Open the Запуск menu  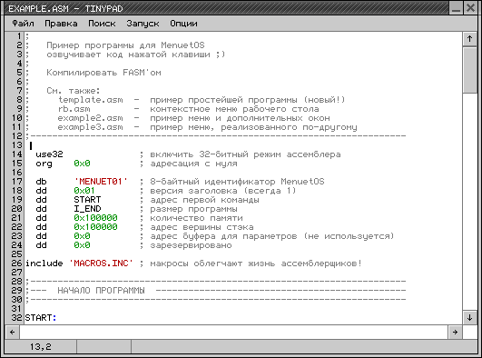pos(143,24)
